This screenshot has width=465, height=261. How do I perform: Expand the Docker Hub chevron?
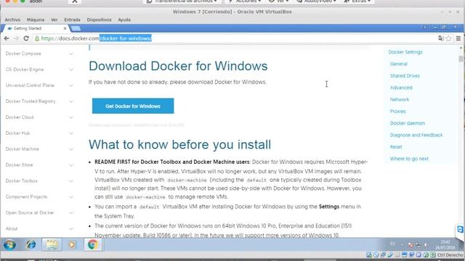click(x=71, y=133)
